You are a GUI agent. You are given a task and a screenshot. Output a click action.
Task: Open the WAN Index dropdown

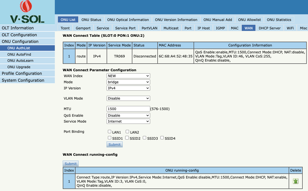(128, 76)
